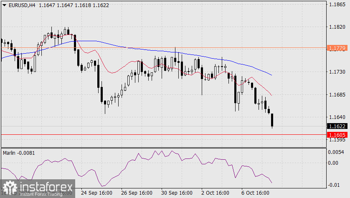Click the Marlin -0.0081 indicator label
Screen dimensions: 350x198
tap(19, 153)
